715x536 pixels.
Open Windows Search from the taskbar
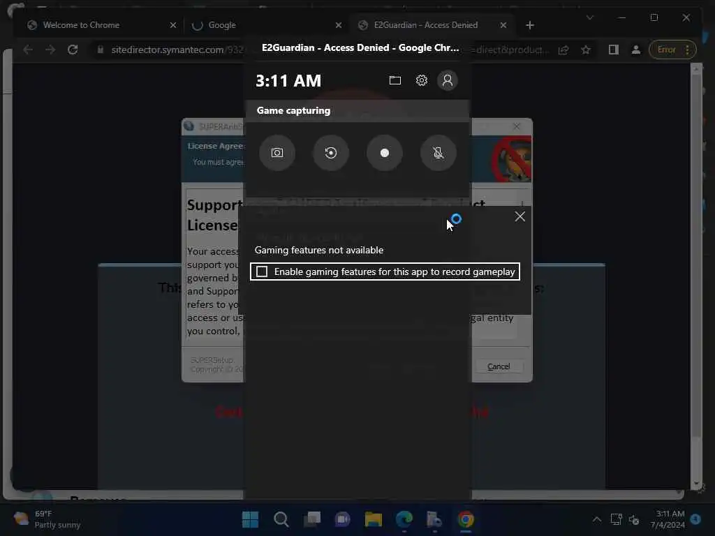click(281, 519)
